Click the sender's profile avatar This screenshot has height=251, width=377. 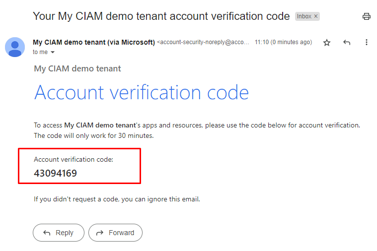(15, 47)
